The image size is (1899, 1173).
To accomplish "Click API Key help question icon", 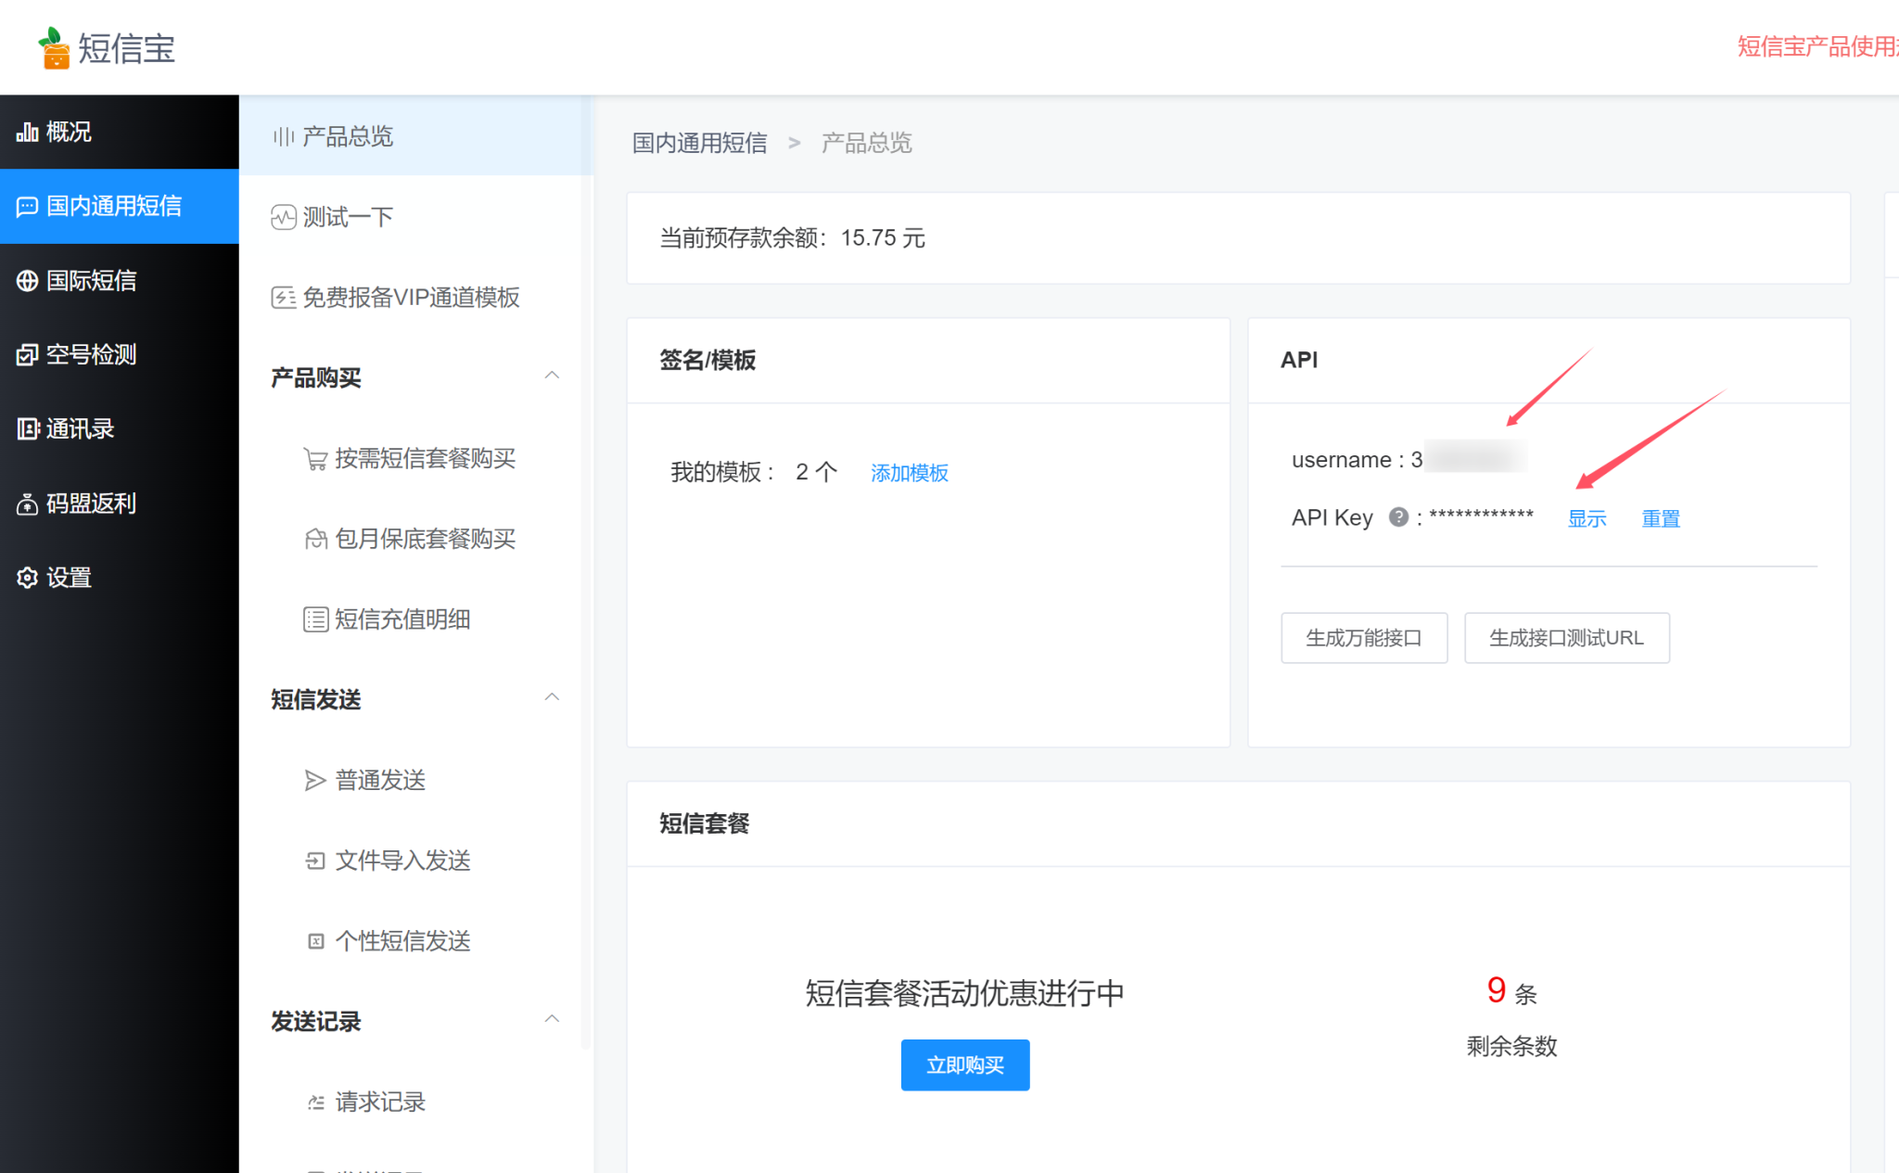I will pyautogui.click(x=1398, y=517).
